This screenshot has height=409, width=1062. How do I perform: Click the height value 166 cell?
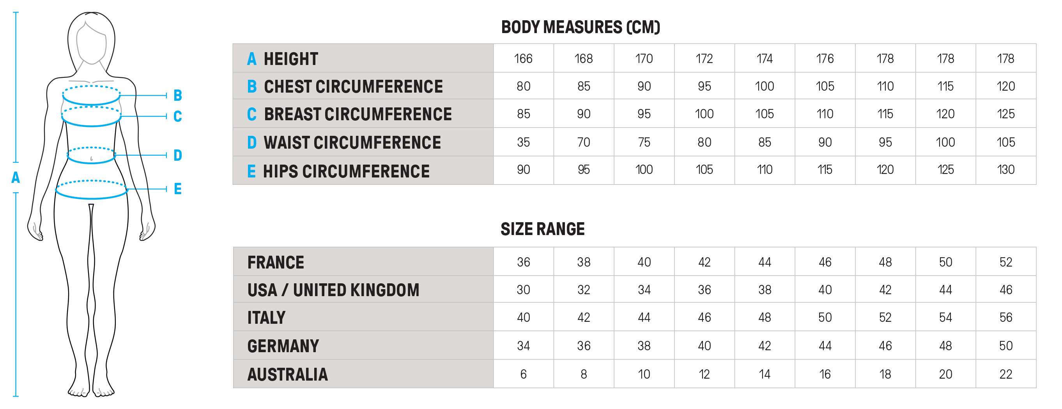(523, 58)
